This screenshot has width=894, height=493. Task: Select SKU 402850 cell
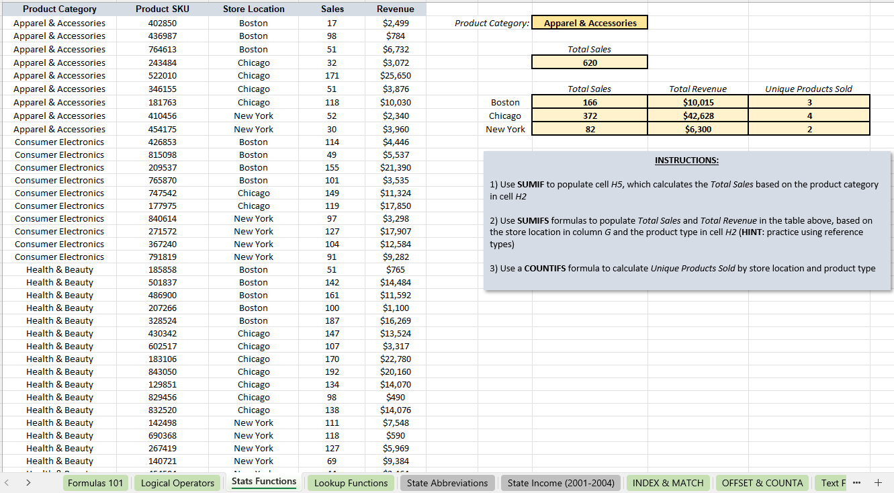[x=163, y=23]
